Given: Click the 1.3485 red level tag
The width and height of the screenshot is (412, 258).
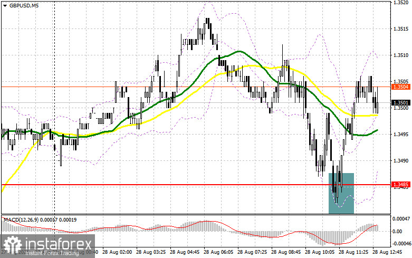Looking at the screenshot, I should pyautogui.click(x=401, y=185).
